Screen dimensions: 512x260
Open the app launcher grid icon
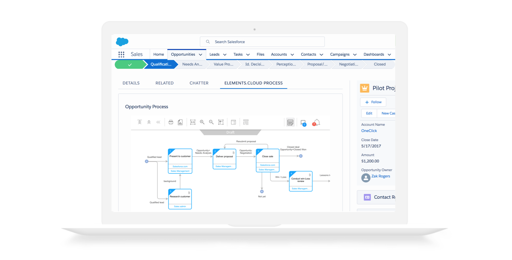[x=121, y=54]
